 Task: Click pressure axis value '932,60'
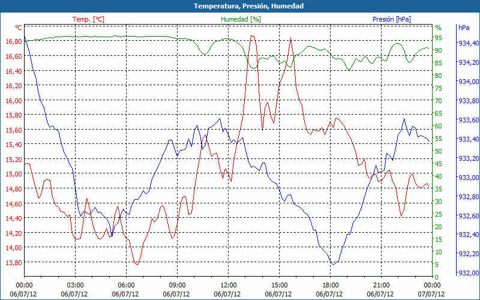pos(469,216)
